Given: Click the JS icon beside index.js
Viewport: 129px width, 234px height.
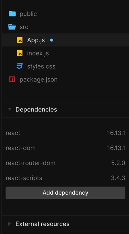Looking at the screenshot, I should [20, 53].
